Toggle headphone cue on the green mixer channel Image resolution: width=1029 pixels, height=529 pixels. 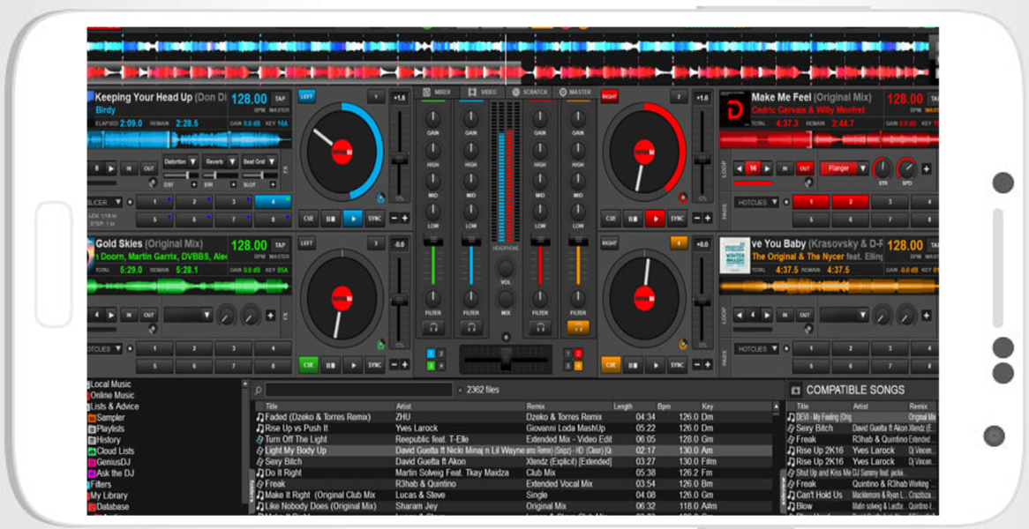pos(433,328)
